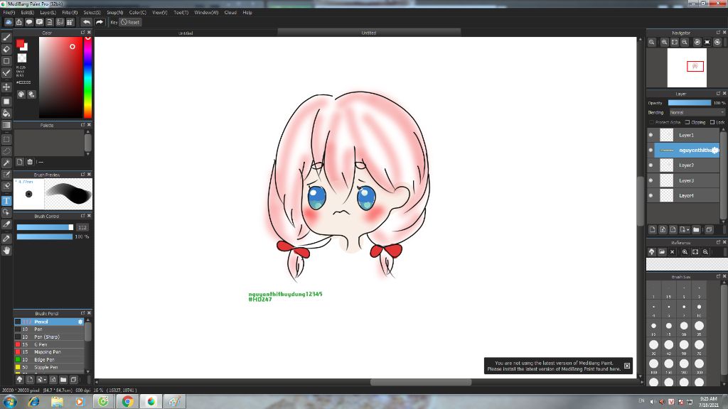Click the brush size value field 112
The width and height of the screenshot is (728, 409).
pyautogui.click(x=82, y=227)
